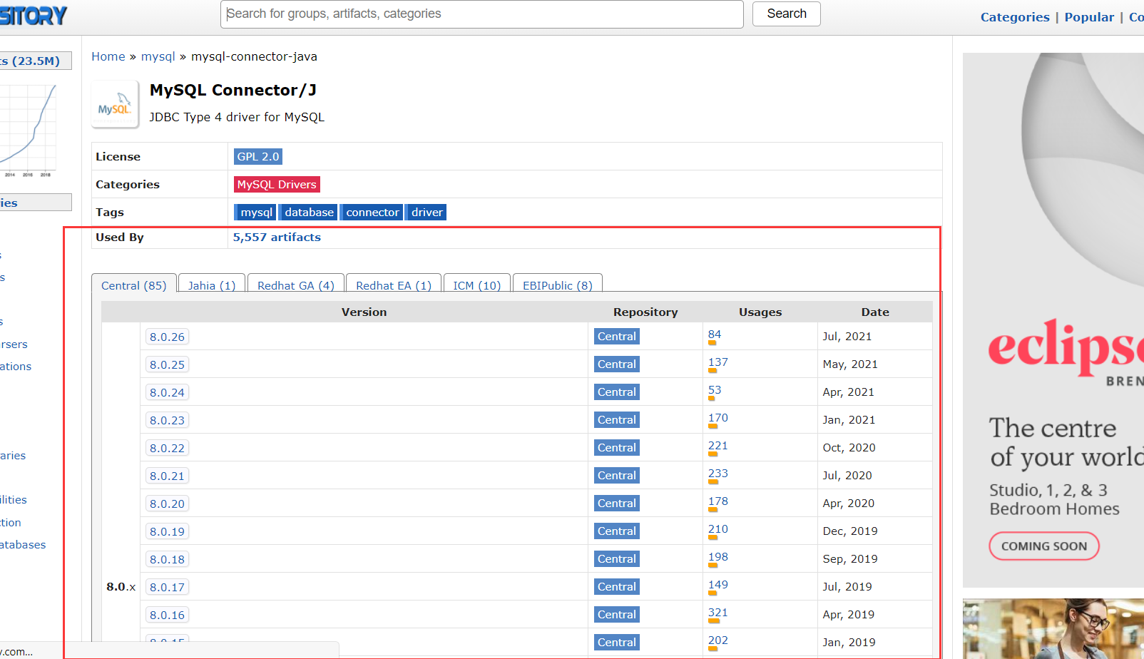Switch to the Central (85) tab
Image resolution: width=1144 pixels, height=659 pixels.
134,285
